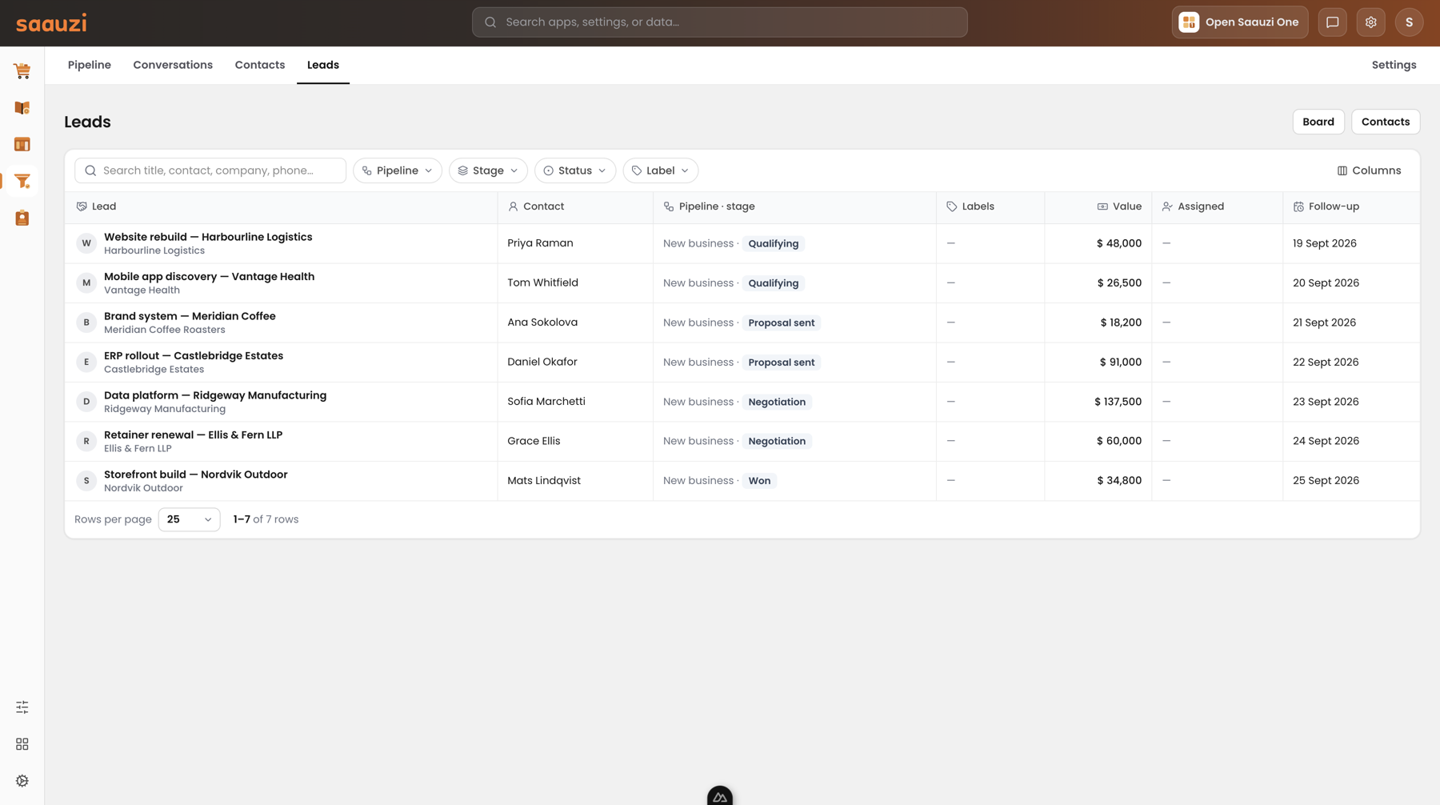Open the Settings link at top right

coord(1394,65)
